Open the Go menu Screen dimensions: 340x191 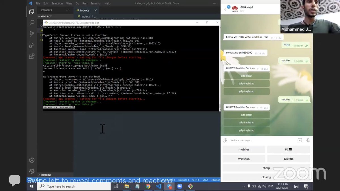coord(77,3)
